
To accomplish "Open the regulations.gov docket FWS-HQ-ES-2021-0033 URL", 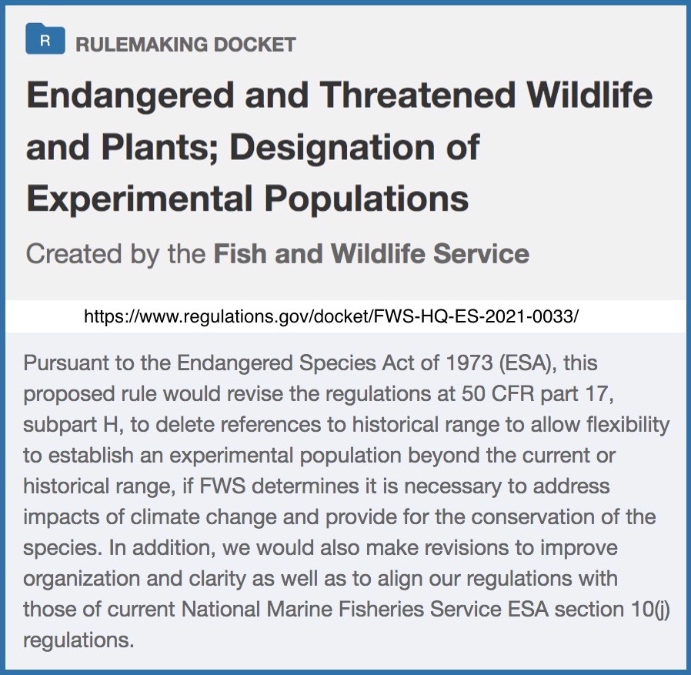I will pyautogui.click(x=331, y=316).
